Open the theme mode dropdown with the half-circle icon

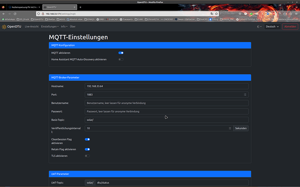coord(259,26)
